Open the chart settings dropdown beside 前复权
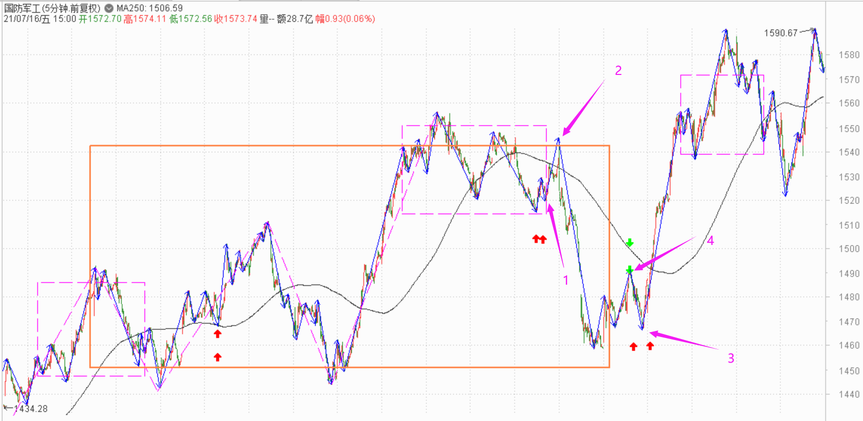 click(x=109, y=8)
